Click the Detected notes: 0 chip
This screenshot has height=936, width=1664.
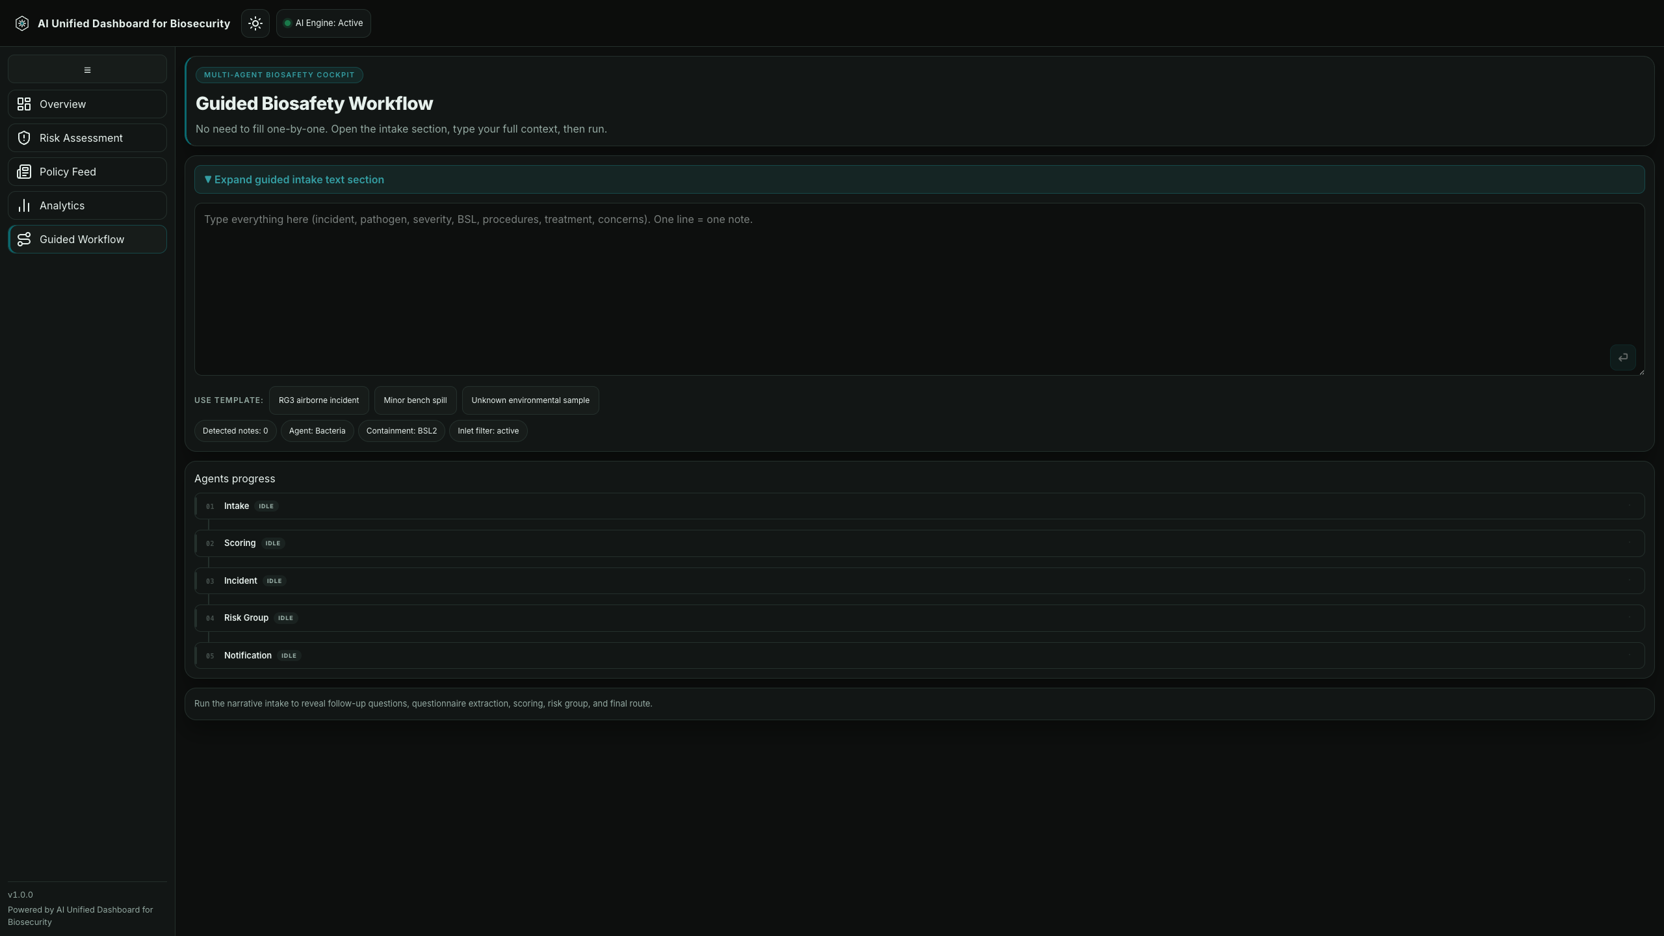tap(235, 431)
